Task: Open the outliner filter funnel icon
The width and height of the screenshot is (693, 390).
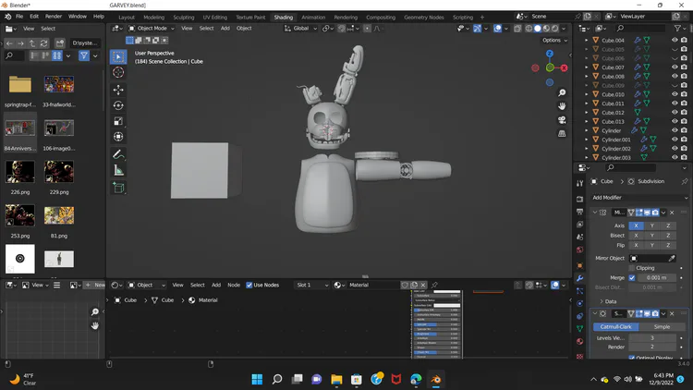Action: 677,29
